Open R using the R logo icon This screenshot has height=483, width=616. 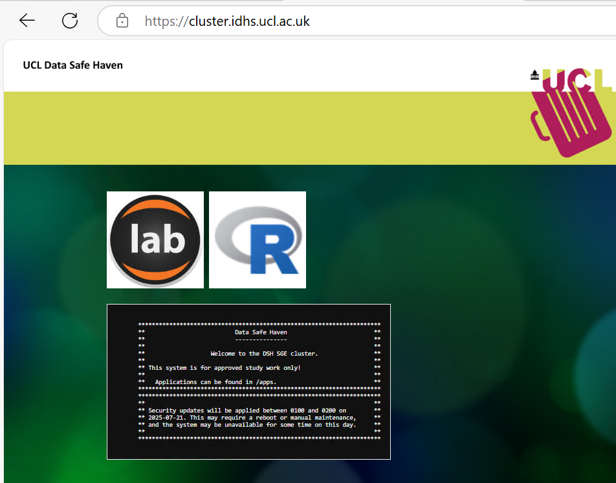257,239
